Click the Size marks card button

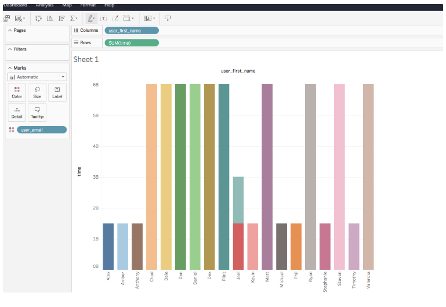[x=37, y=92]
